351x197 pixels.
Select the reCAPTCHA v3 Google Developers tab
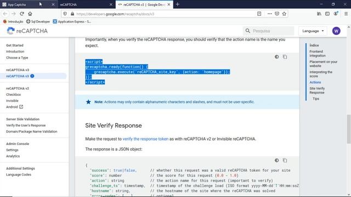(144, 4)
